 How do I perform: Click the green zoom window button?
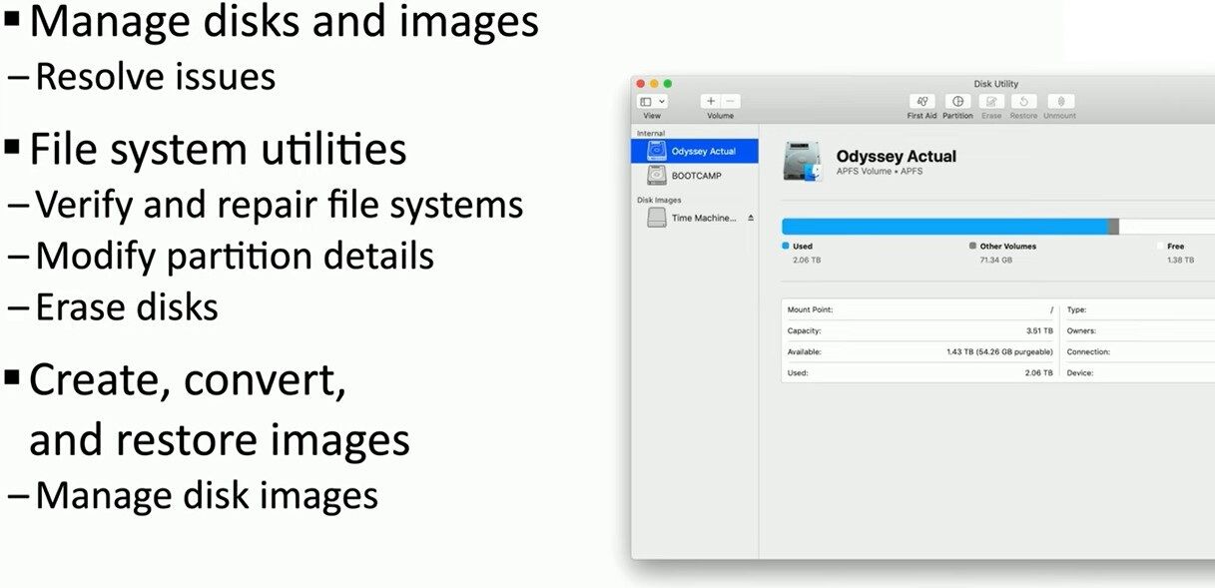click(x=668, y=84)
